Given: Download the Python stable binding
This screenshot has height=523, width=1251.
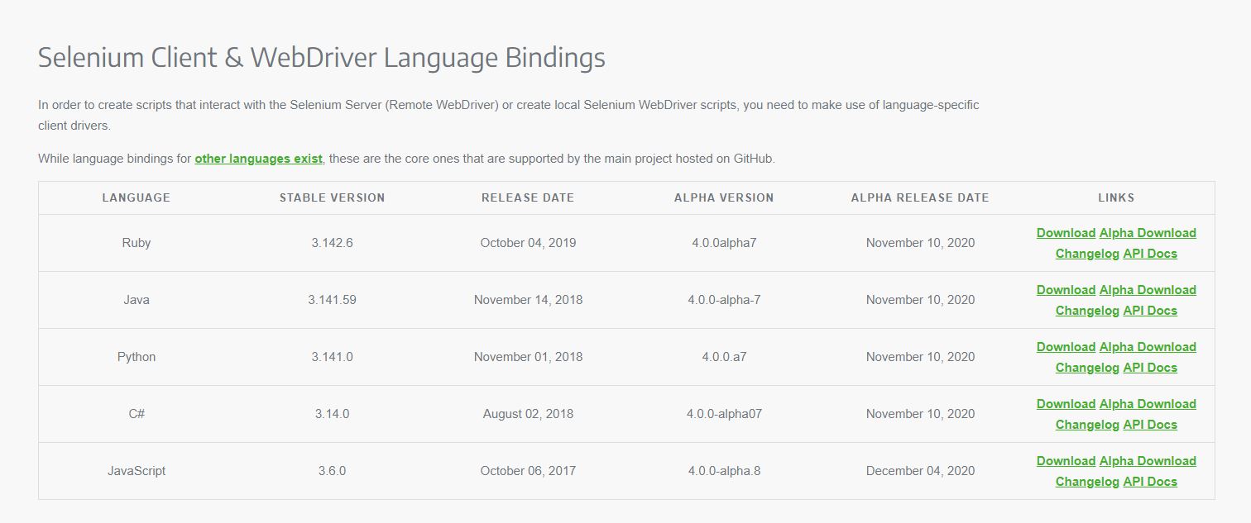Looking at the screenshot, I should tap(1066, 347).
